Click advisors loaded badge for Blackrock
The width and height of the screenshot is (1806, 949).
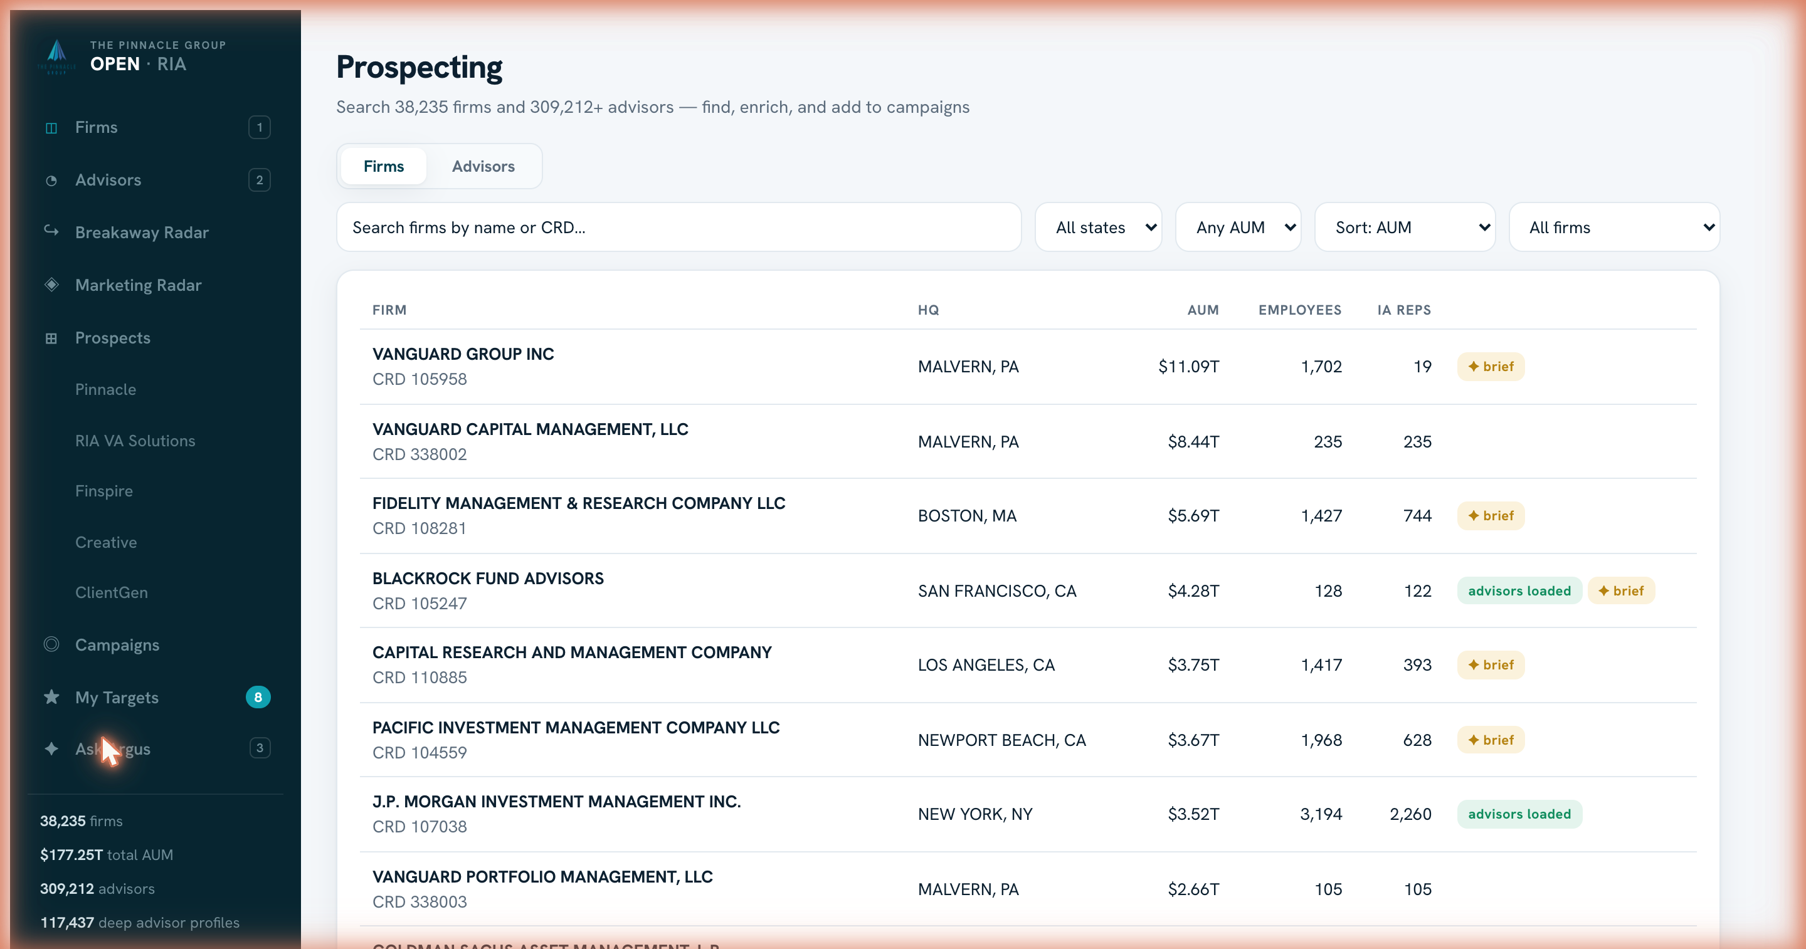pos(1519,591)
